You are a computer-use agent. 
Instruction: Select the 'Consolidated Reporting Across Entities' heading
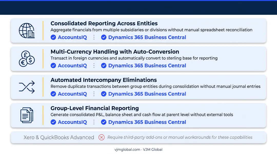[104, 23]
